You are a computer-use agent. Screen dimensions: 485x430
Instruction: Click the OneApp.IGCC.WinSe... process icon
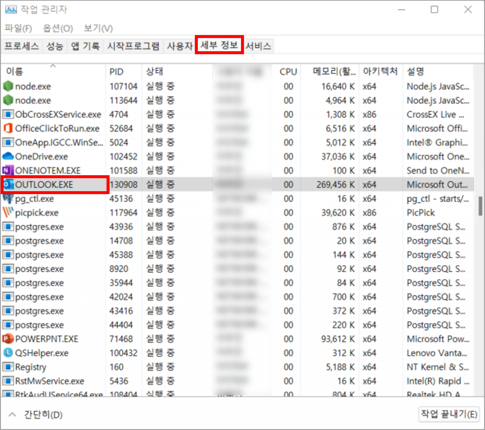pos(8,142)
